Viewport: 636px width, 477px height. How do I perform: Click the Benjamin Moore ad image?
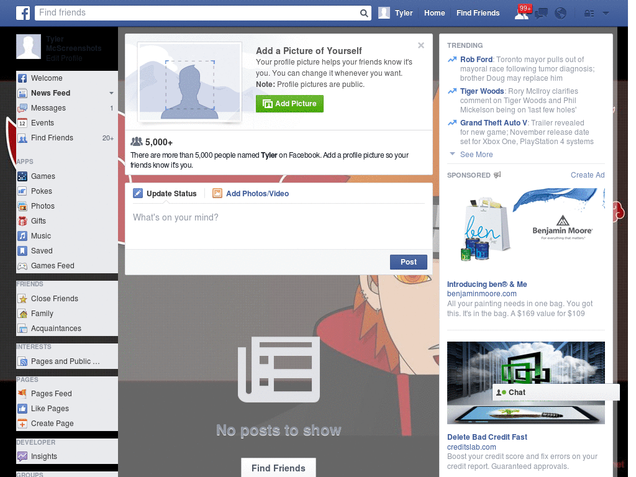click(x=525, y=225)
